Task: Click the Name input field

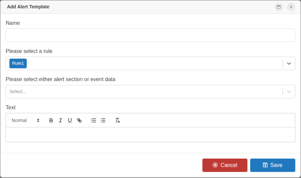Action: 150,35
